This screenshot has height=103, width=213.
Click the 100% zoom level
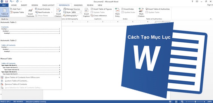(210, 102)
